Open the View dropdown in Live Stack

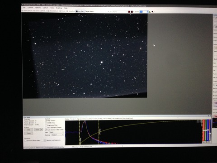pos(57,132)
